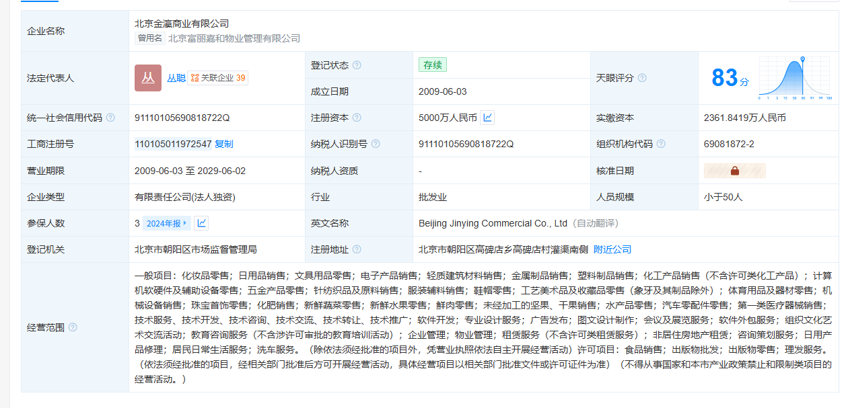Click industry value 批发业
The height and width of the screenshot is (408, 848).
tap(433, 197)
